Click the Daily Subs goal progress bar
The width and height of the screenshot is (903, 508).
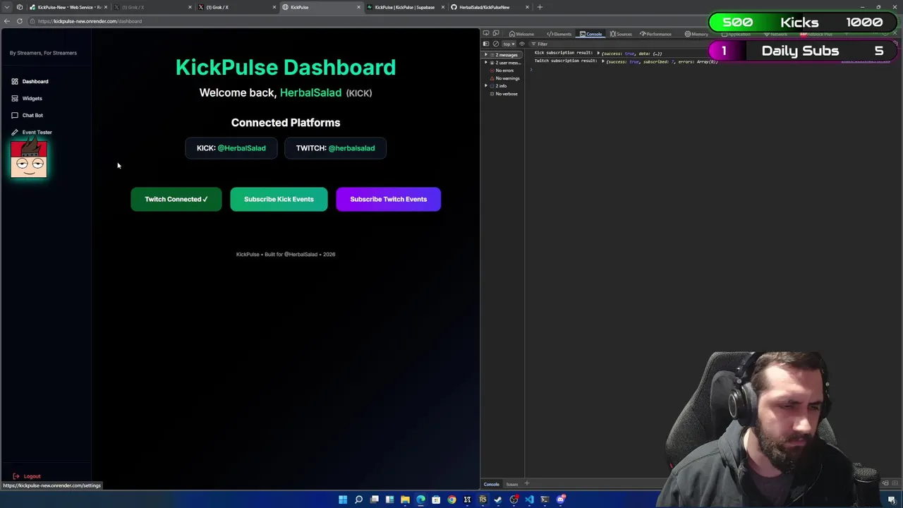coord(803,51)
